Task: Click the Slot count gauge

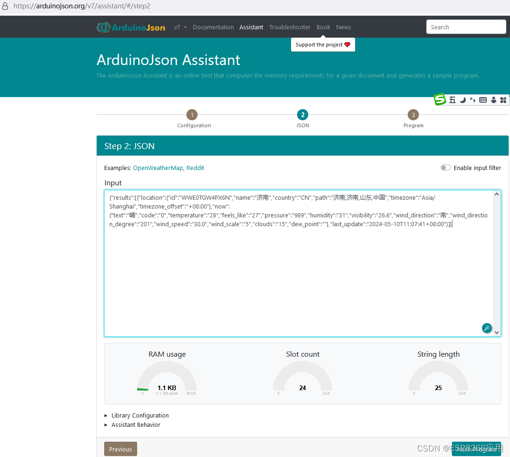Action: coord(303,377)
